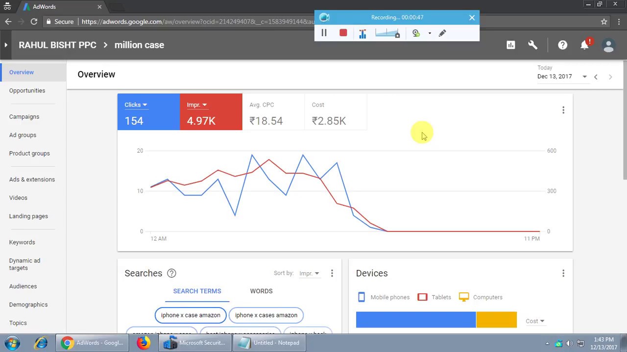Open Firefox from the taskbar

(144, 343)
